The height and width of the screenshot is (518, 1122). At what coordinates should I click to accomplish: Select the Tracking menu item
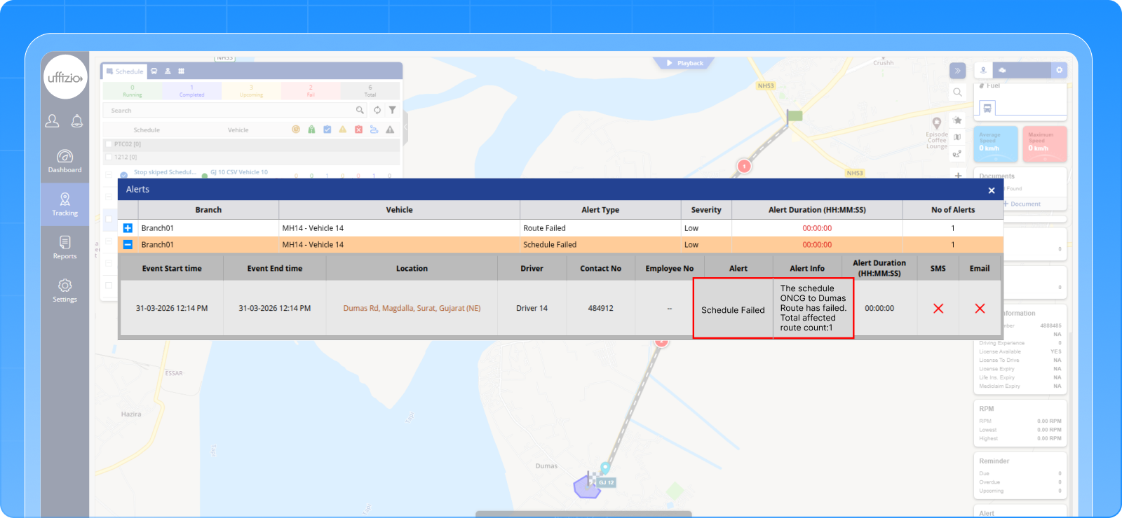(x=65, y=204)
